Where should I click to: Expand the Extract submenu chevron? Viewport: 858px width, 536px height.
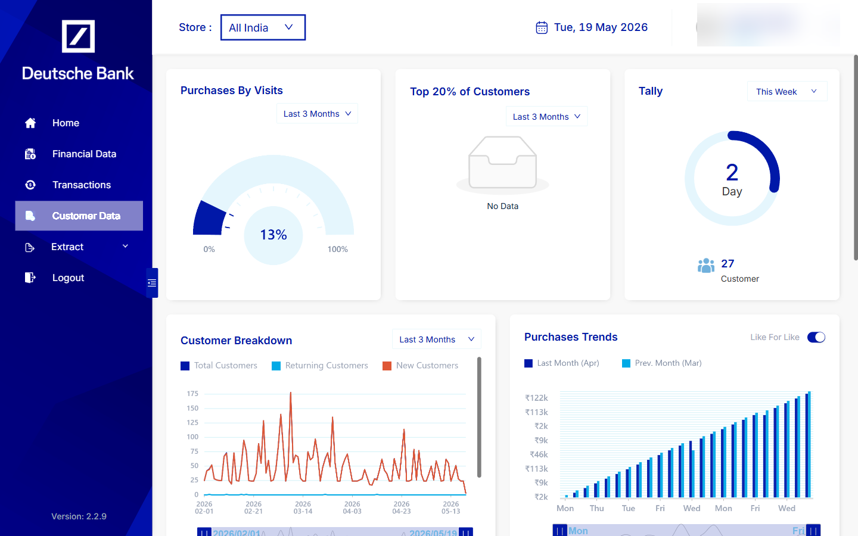click(125, 246)
